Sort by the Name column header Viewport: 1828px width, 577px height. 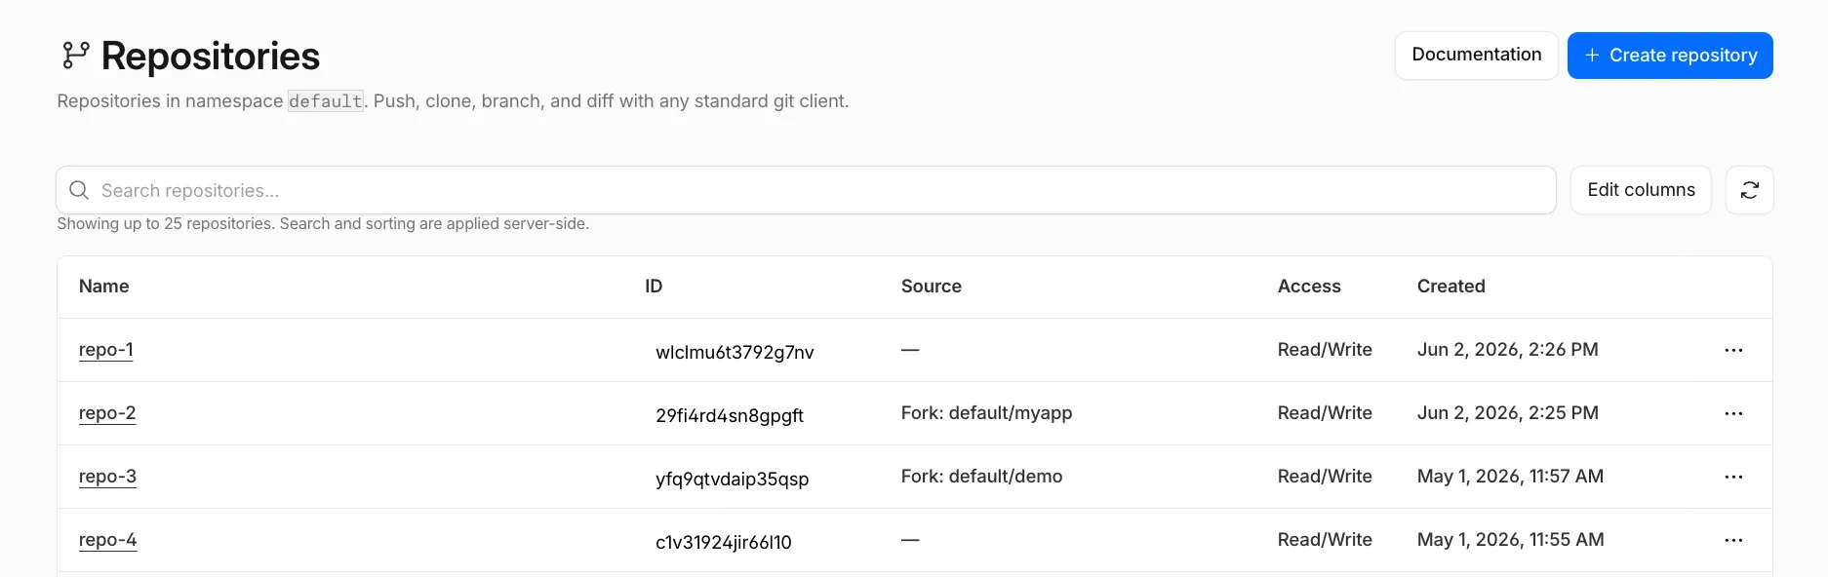(x=104, y=287)
